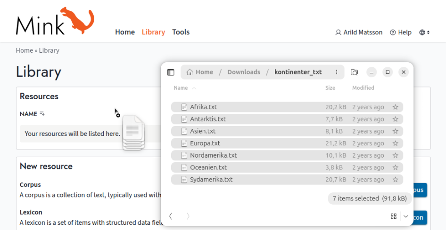Star the Nordamerika.txt file
Viewport: 446px width, 230px height.
click(x=396, y=155)
